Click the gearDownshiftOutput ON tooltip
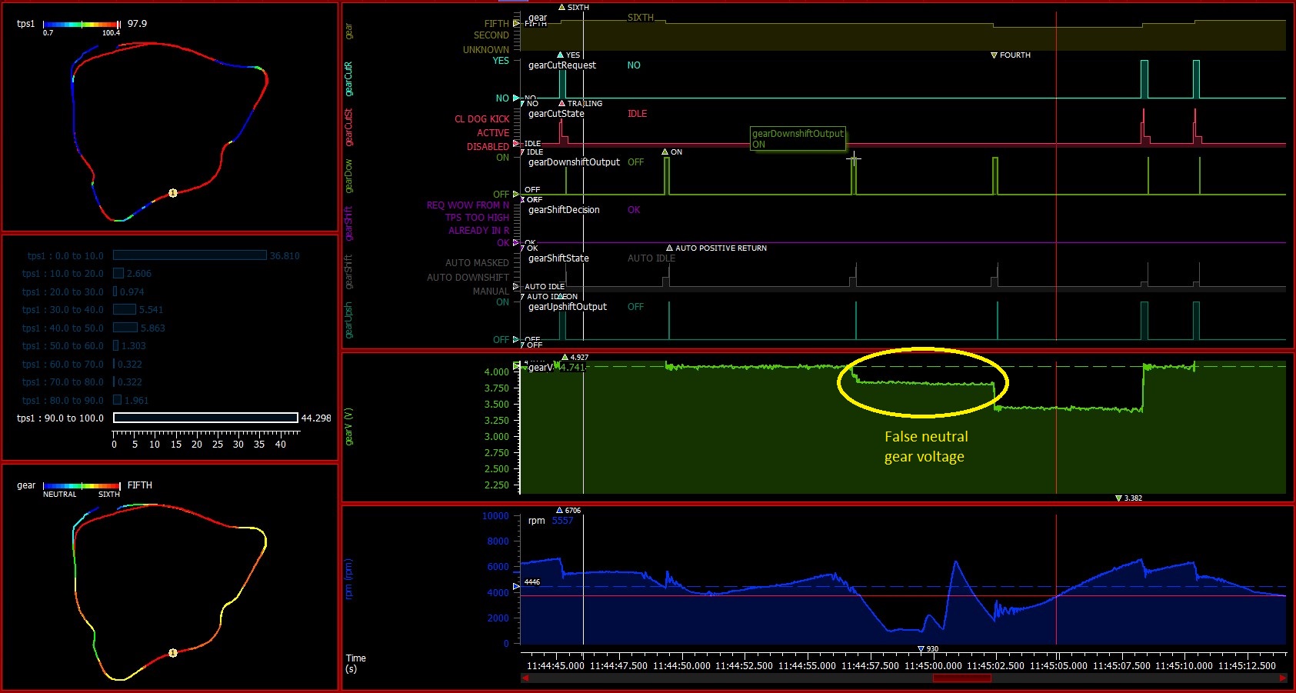This screenshot has height=693, width=1296. 798,138
